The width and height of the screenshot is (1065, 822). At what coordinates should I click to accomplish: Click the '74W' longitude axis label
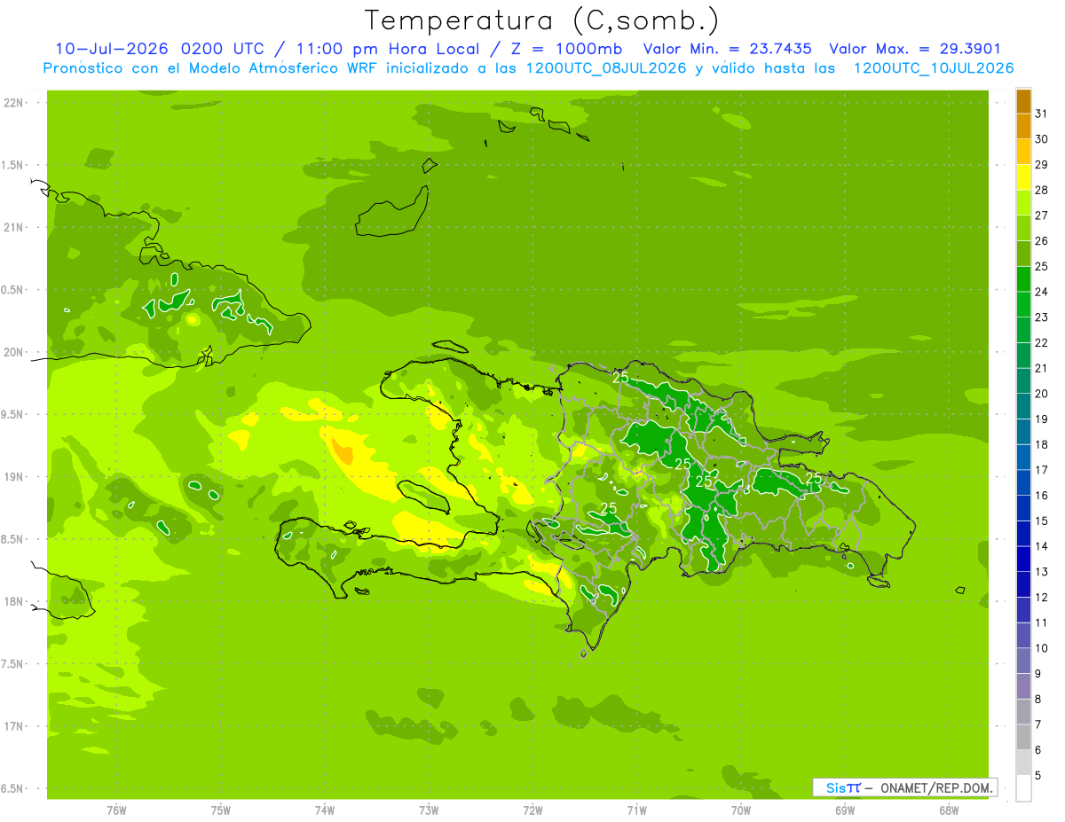325,810
